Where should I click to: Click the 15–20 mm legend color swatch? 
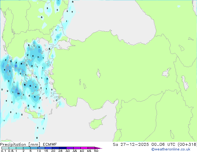tap(48, 148)
